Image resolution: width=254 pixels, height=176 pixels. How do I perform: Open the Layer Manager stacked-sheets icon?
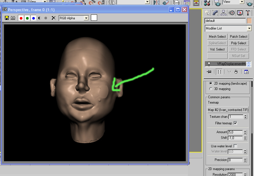(x=176, y=2)
